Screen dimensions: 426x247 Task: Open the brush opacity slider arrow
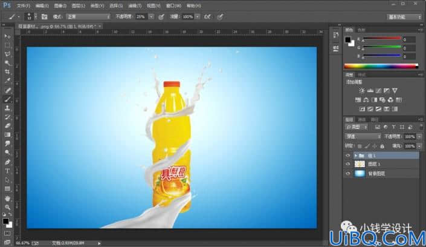point(151,17)
